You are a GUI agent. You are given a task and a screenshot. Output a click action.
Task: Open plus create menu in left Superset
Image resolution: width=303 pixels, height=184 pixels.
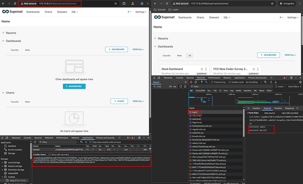pyautogui.click(x=129, y=12)
